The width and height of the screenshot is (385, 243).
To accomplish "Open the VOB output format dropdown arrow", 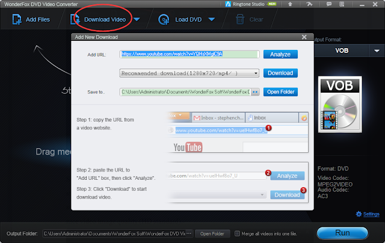I will coord(377,51).
